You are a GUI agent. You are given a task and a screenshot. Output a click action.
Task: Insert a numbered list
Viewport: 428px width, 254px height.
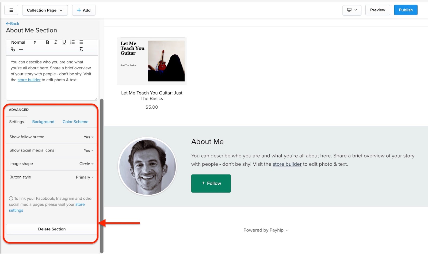click(72, 42)
